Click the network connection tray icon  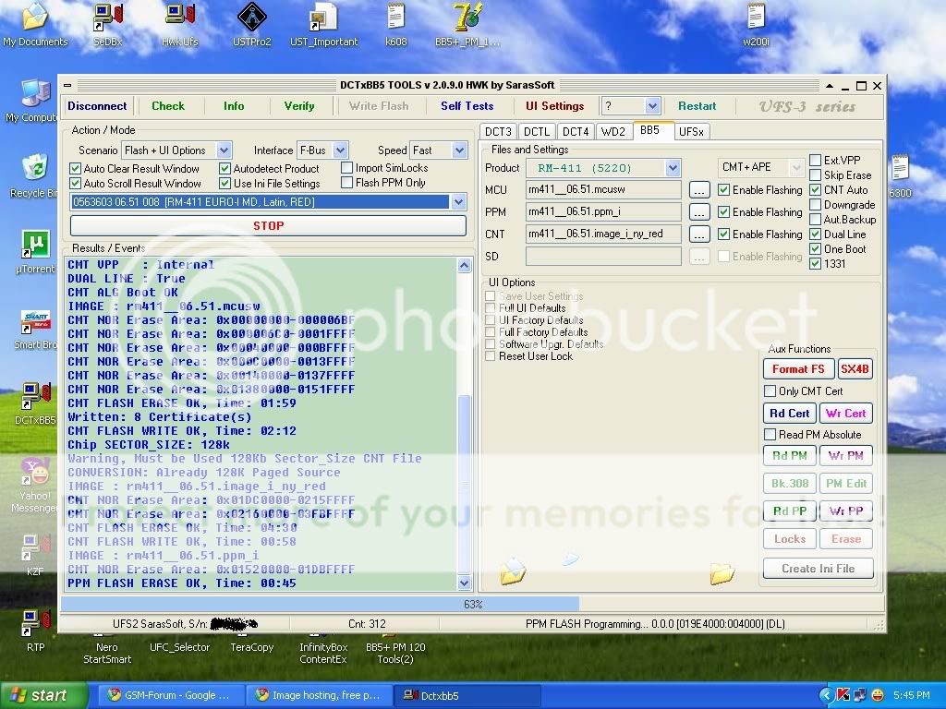pyautogui.click(x=860, y=695)
